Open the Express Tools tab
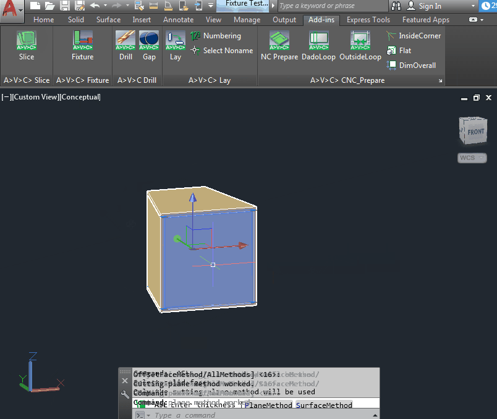 tap(368, 20)
